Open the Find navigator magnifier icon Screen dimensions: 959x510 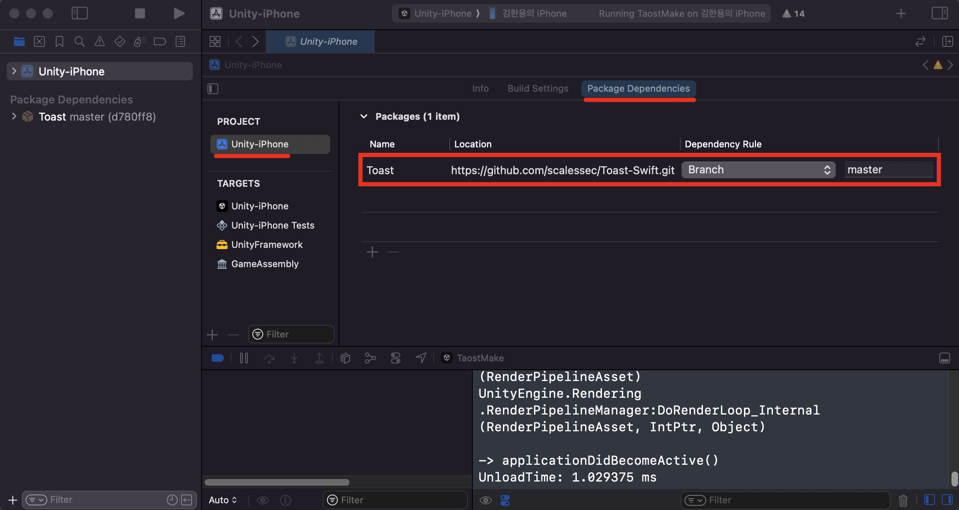(79, 41)
